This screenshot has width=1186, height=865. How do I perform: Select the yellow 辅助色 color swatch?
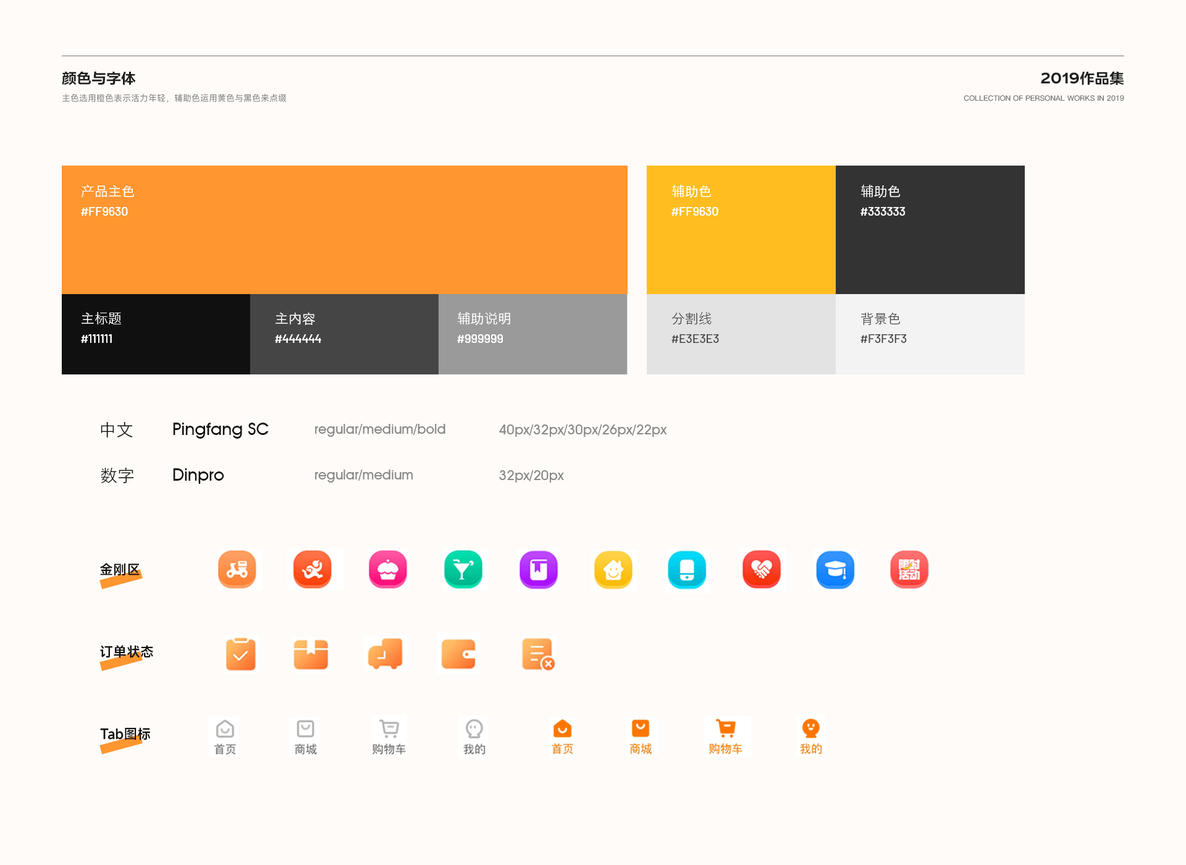tap(741, 230)
